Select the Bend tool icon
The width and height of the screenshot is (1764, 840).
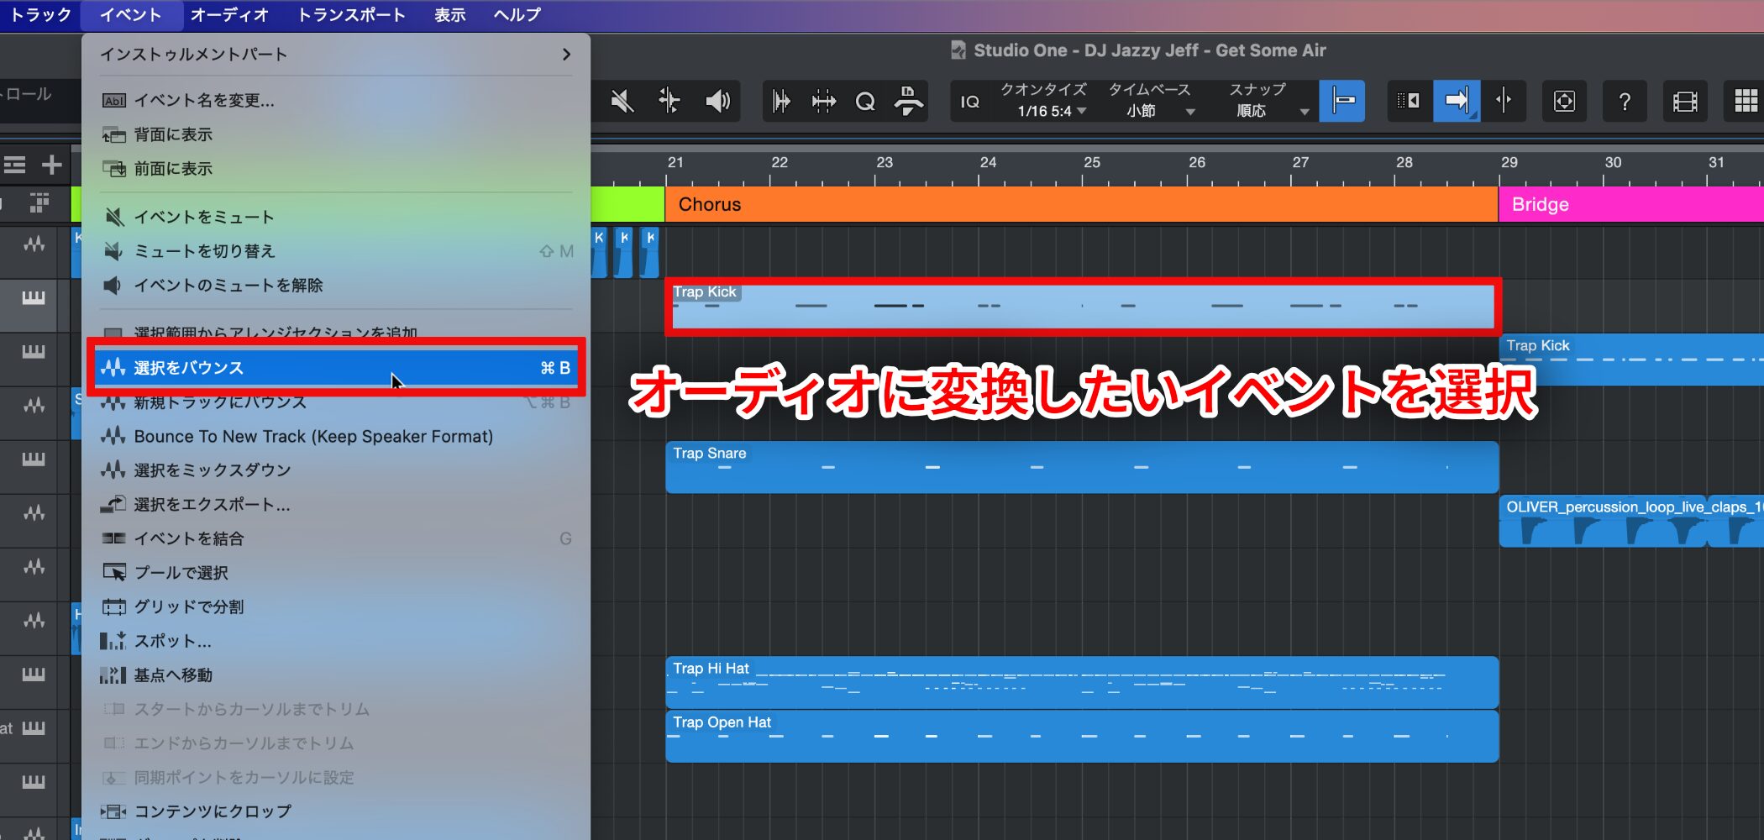(x=669, y=102)
